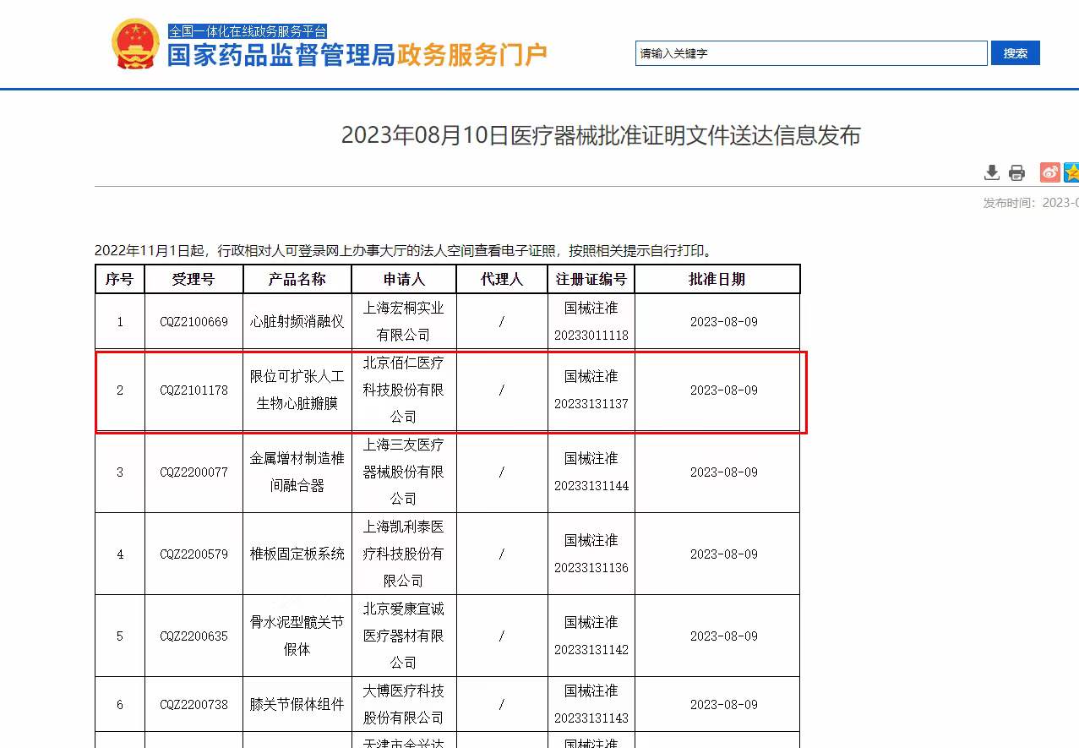Click the 搜索 search button
Image resolution: width=1079 pixels, height=748 pixels.
1015,53
